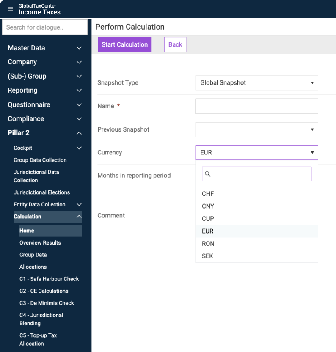
Task: Choose SEK currency option
Action: point(207,256)
